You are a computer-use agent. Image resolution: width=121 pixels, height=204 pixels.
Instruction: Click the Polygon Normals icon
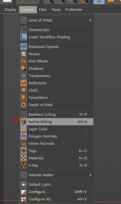click(23, 136)
